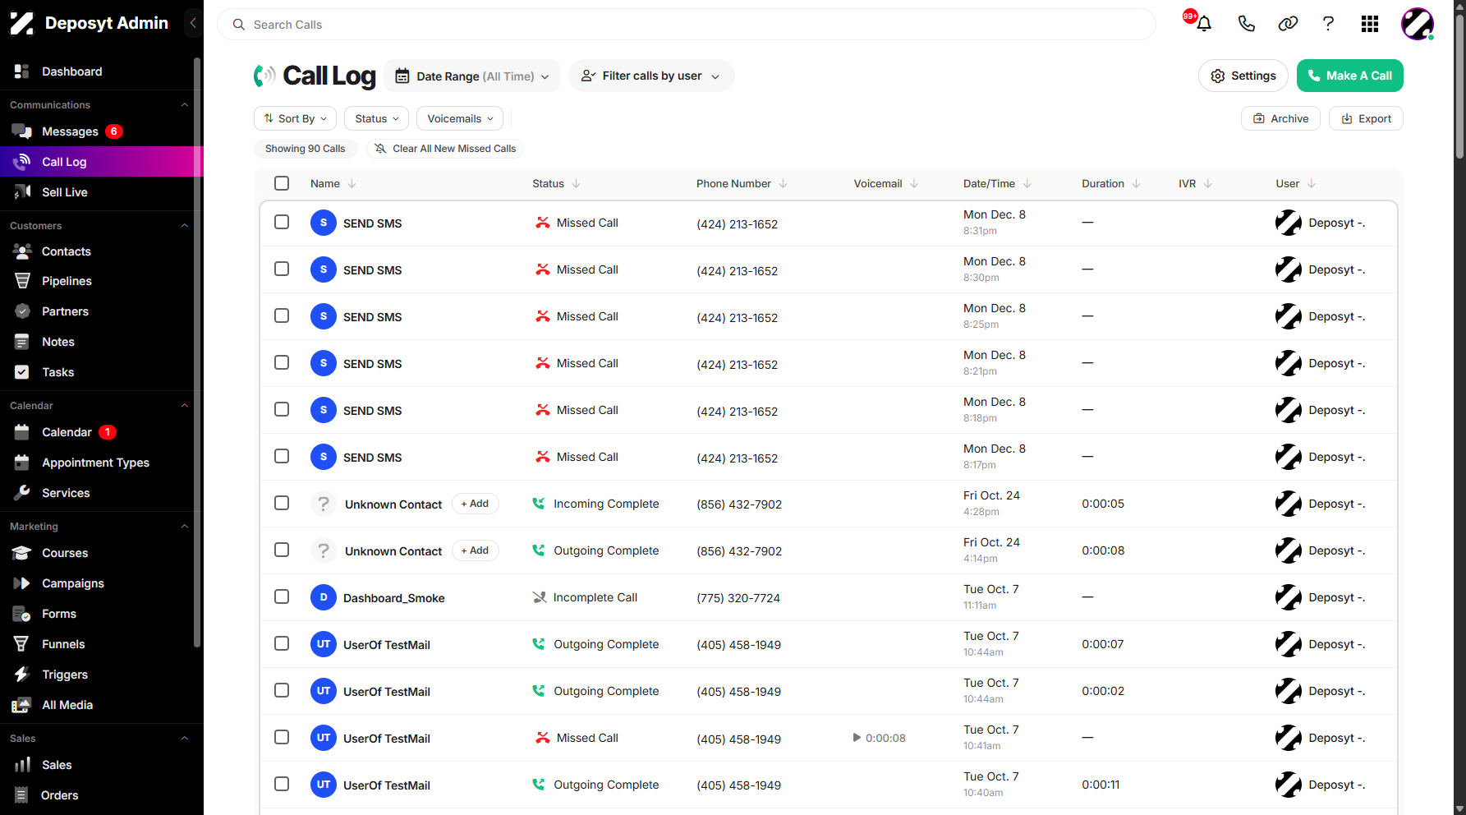Open Date Range dropdown

coord(471,76)
